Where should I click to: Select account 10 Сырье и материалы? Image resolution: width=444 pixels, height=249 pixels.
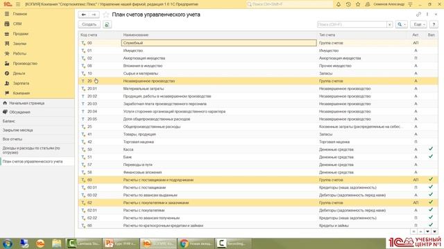click(x=258, y=73)
